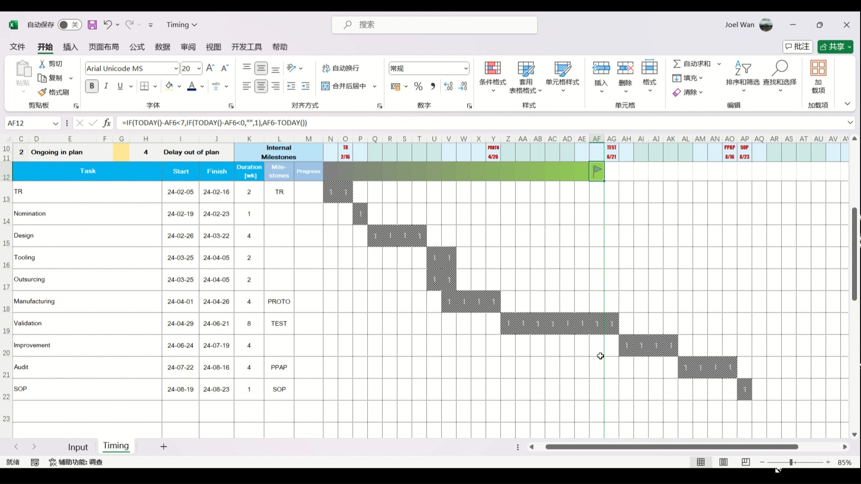Screen dimensions: 861x484
Task: Increase font size with large A icon
Action: pyautogui.click(x=210, y=68)
